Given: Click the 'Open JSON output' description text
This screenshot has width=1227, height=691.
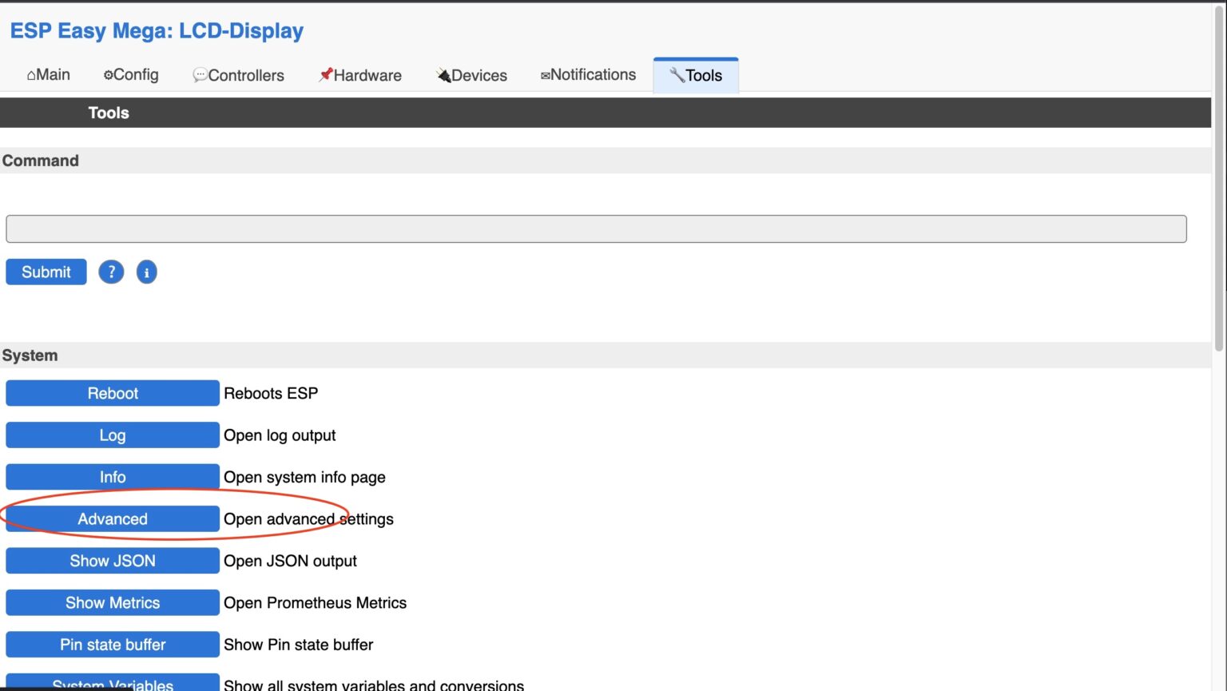Looking at the screenshot, I should (x=290, y=561).
